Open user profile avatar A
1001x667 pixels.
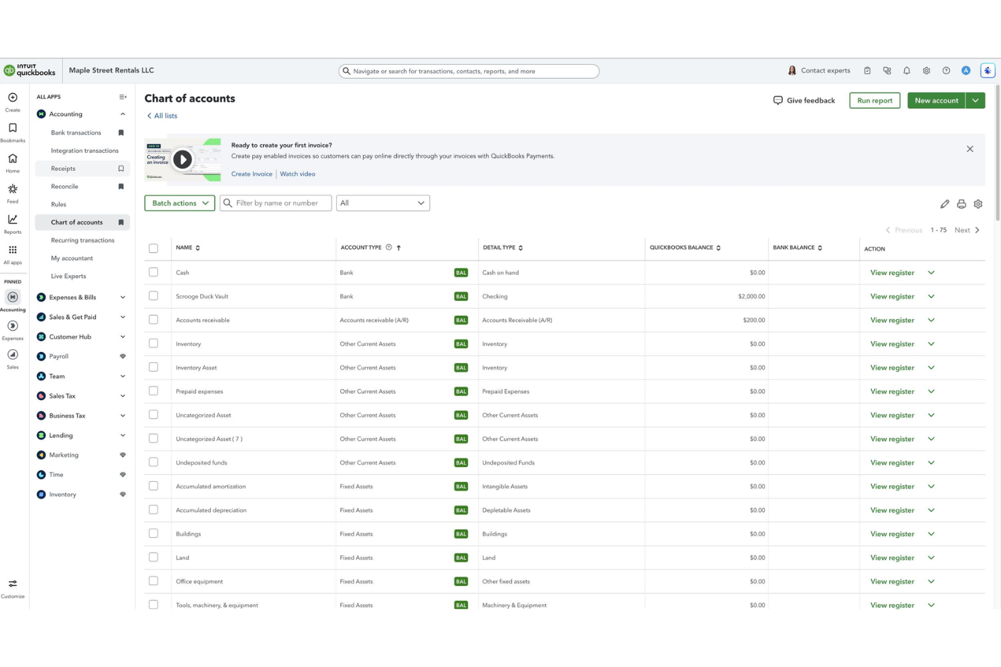point(966,70)
